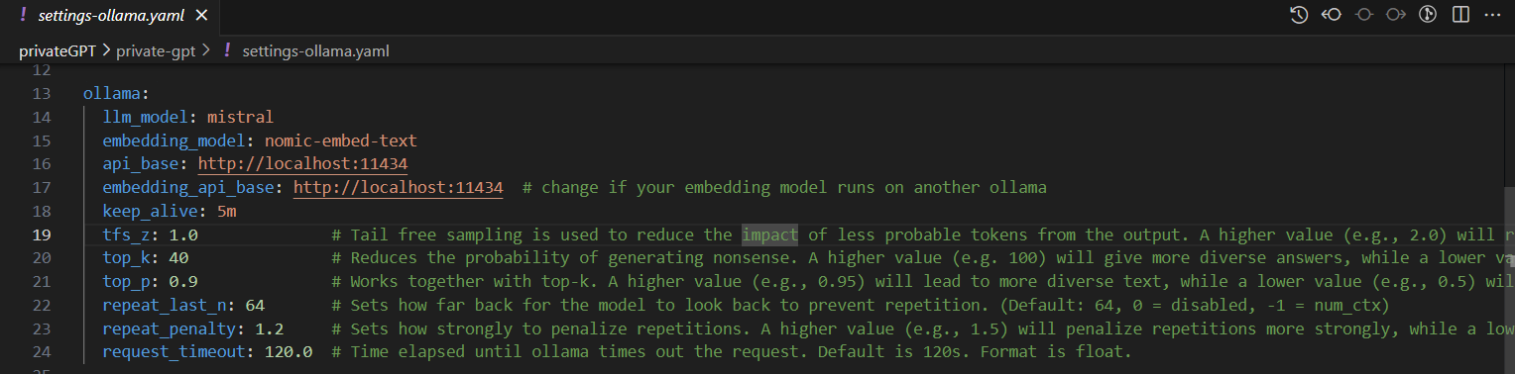Click the middle commit circle icon
Image resolution: width=1515 pixels, height=374 pixels.
click(1363, 15)
